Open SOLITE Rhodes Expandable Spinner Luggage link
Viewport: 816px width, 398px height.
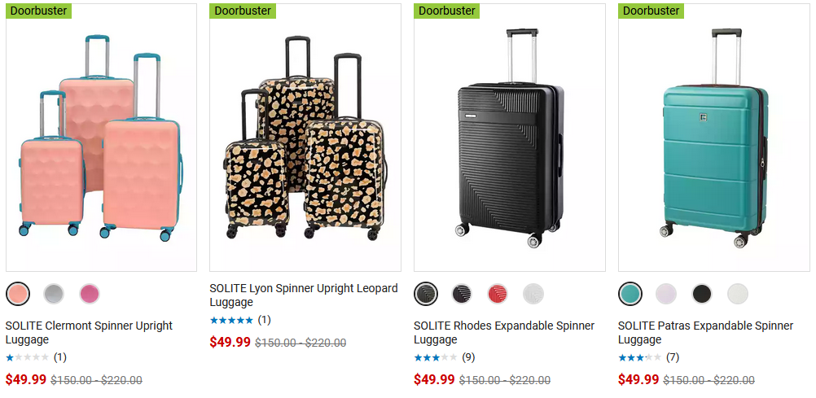504,332
